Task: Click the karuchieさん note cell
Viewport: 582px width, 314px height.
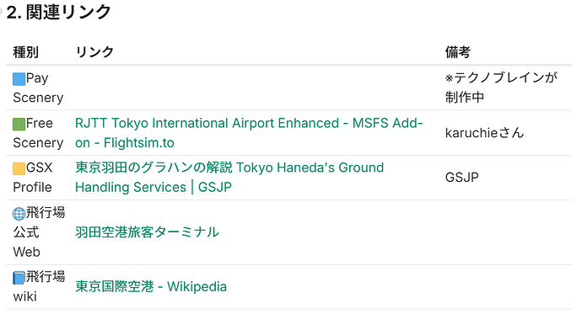Action: tap(484, 133)
